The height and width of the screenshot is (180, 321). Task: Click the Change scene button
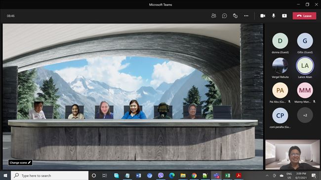[20, 162]
